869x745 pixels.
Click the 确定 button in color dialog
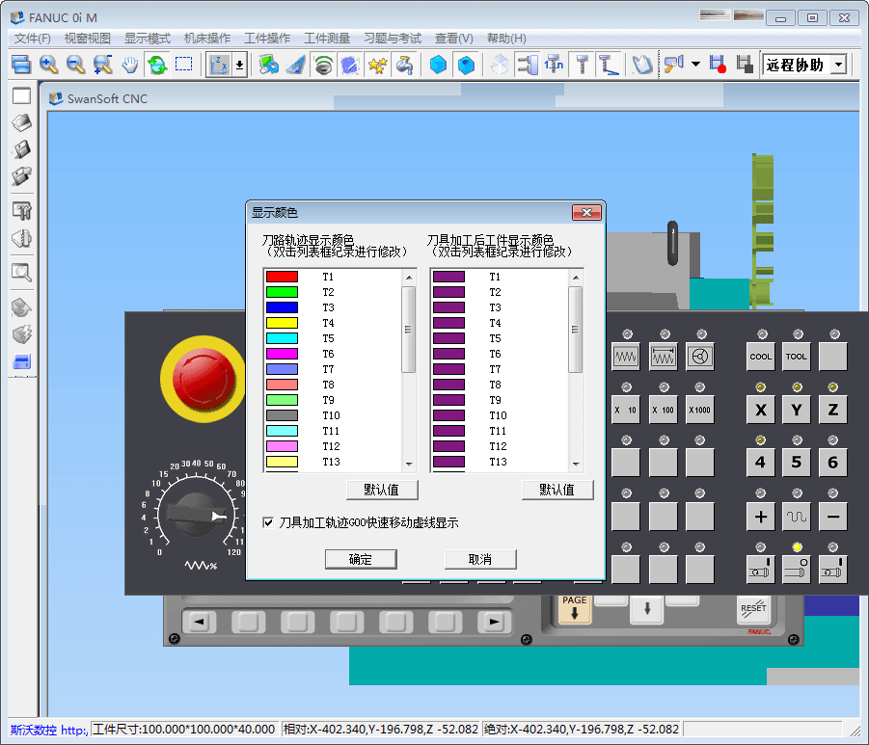[x=361, y=559]
